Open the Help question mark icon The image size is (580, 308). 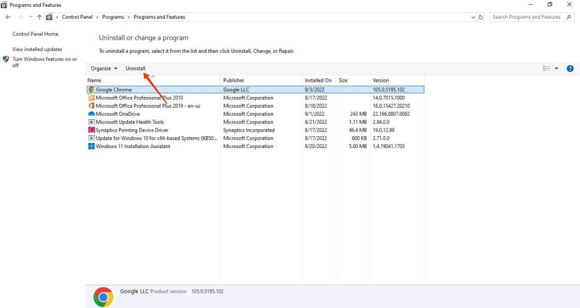tap(570, 69)
